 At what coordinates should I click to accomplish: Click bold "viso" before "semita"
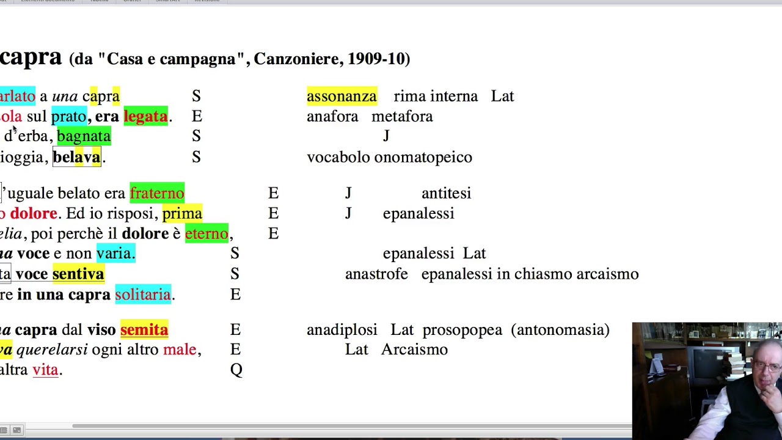(x=101, y=329)
